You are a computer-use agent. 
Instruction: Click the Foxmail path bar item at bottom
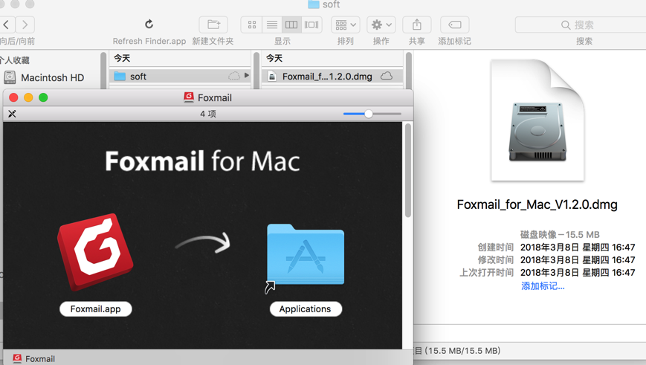pos(34,359)
